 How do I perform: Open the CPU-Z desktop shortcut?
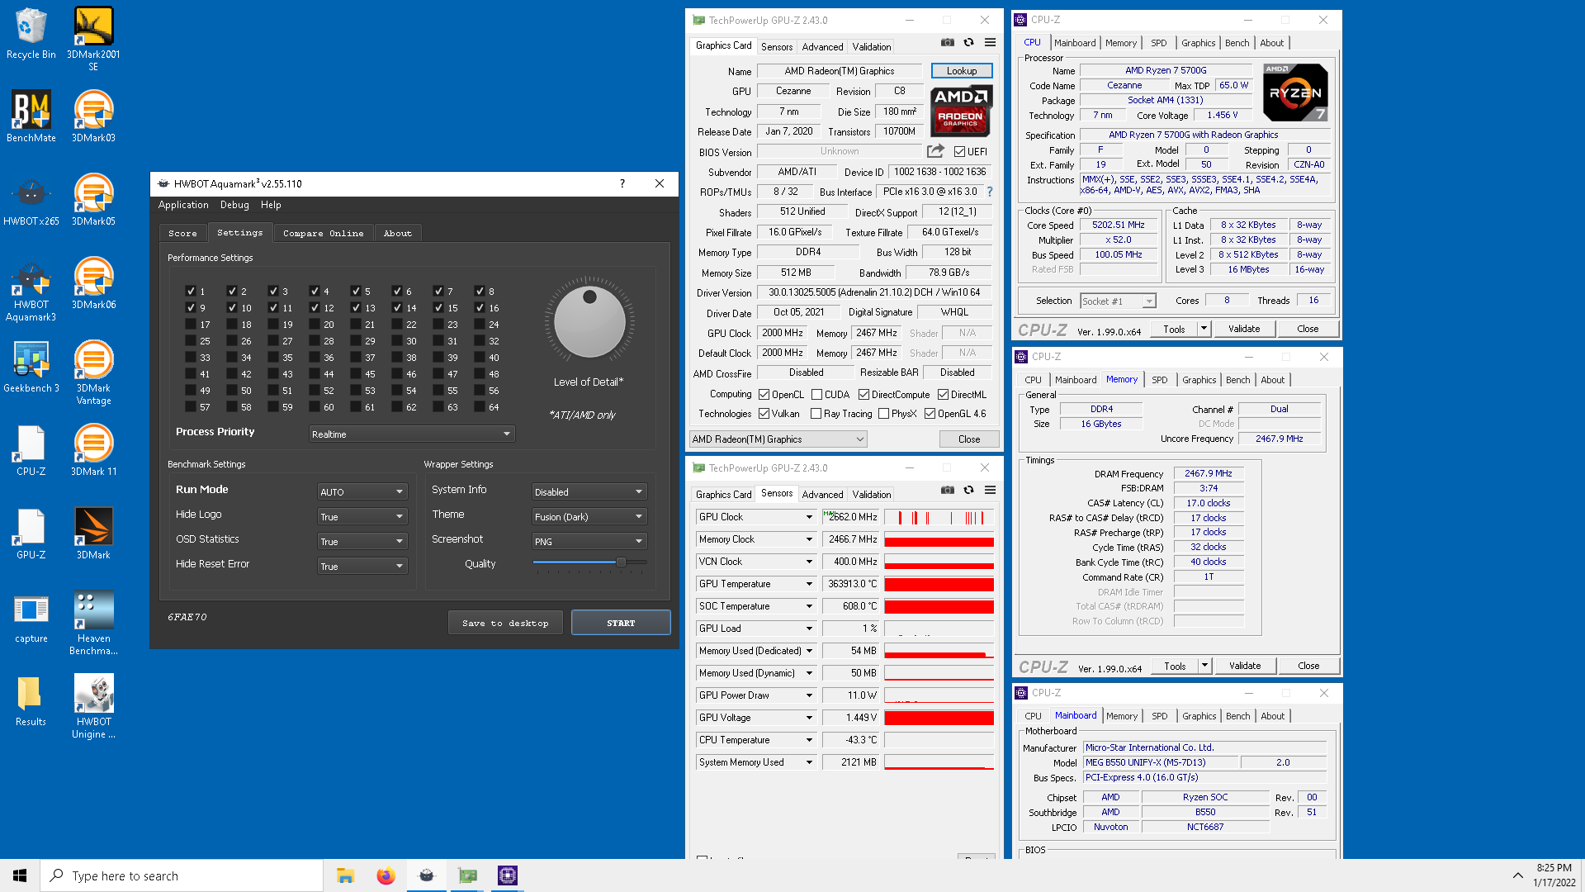click(31, 450)
